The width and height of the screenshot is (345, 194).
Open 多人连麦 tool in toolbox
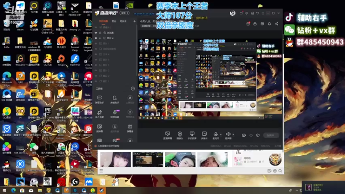[x=100, y=114]
